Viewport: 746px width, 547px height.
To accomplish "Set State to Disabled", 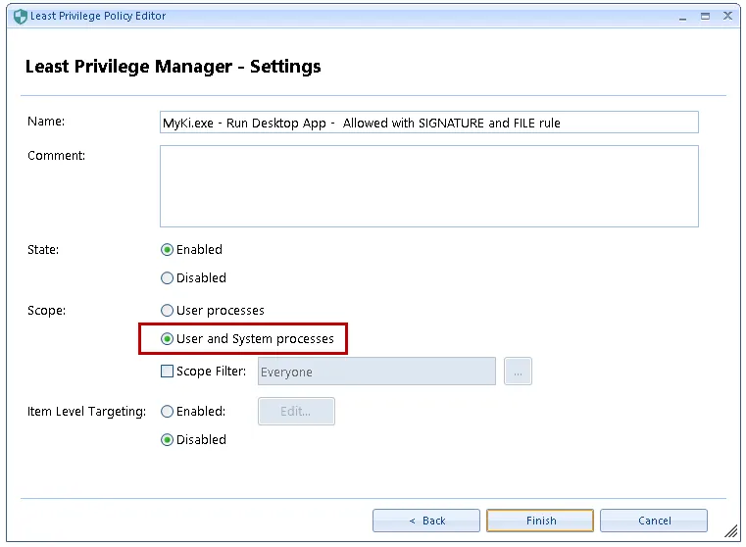I will coord(168,278).
